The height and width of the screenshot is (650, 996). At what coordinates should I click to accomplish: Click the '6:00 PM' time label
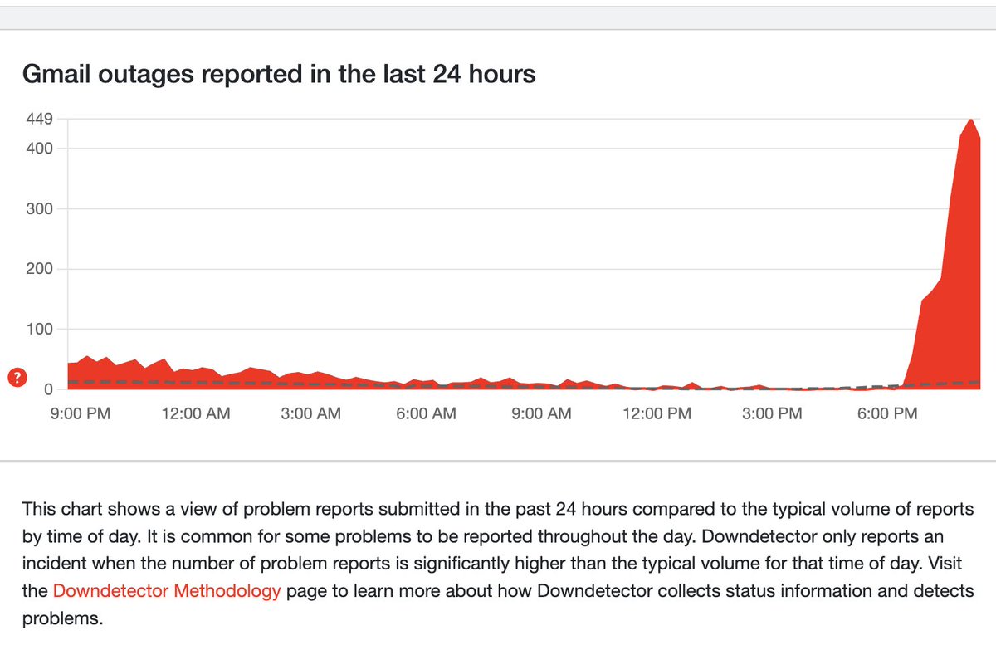point(888,413)
